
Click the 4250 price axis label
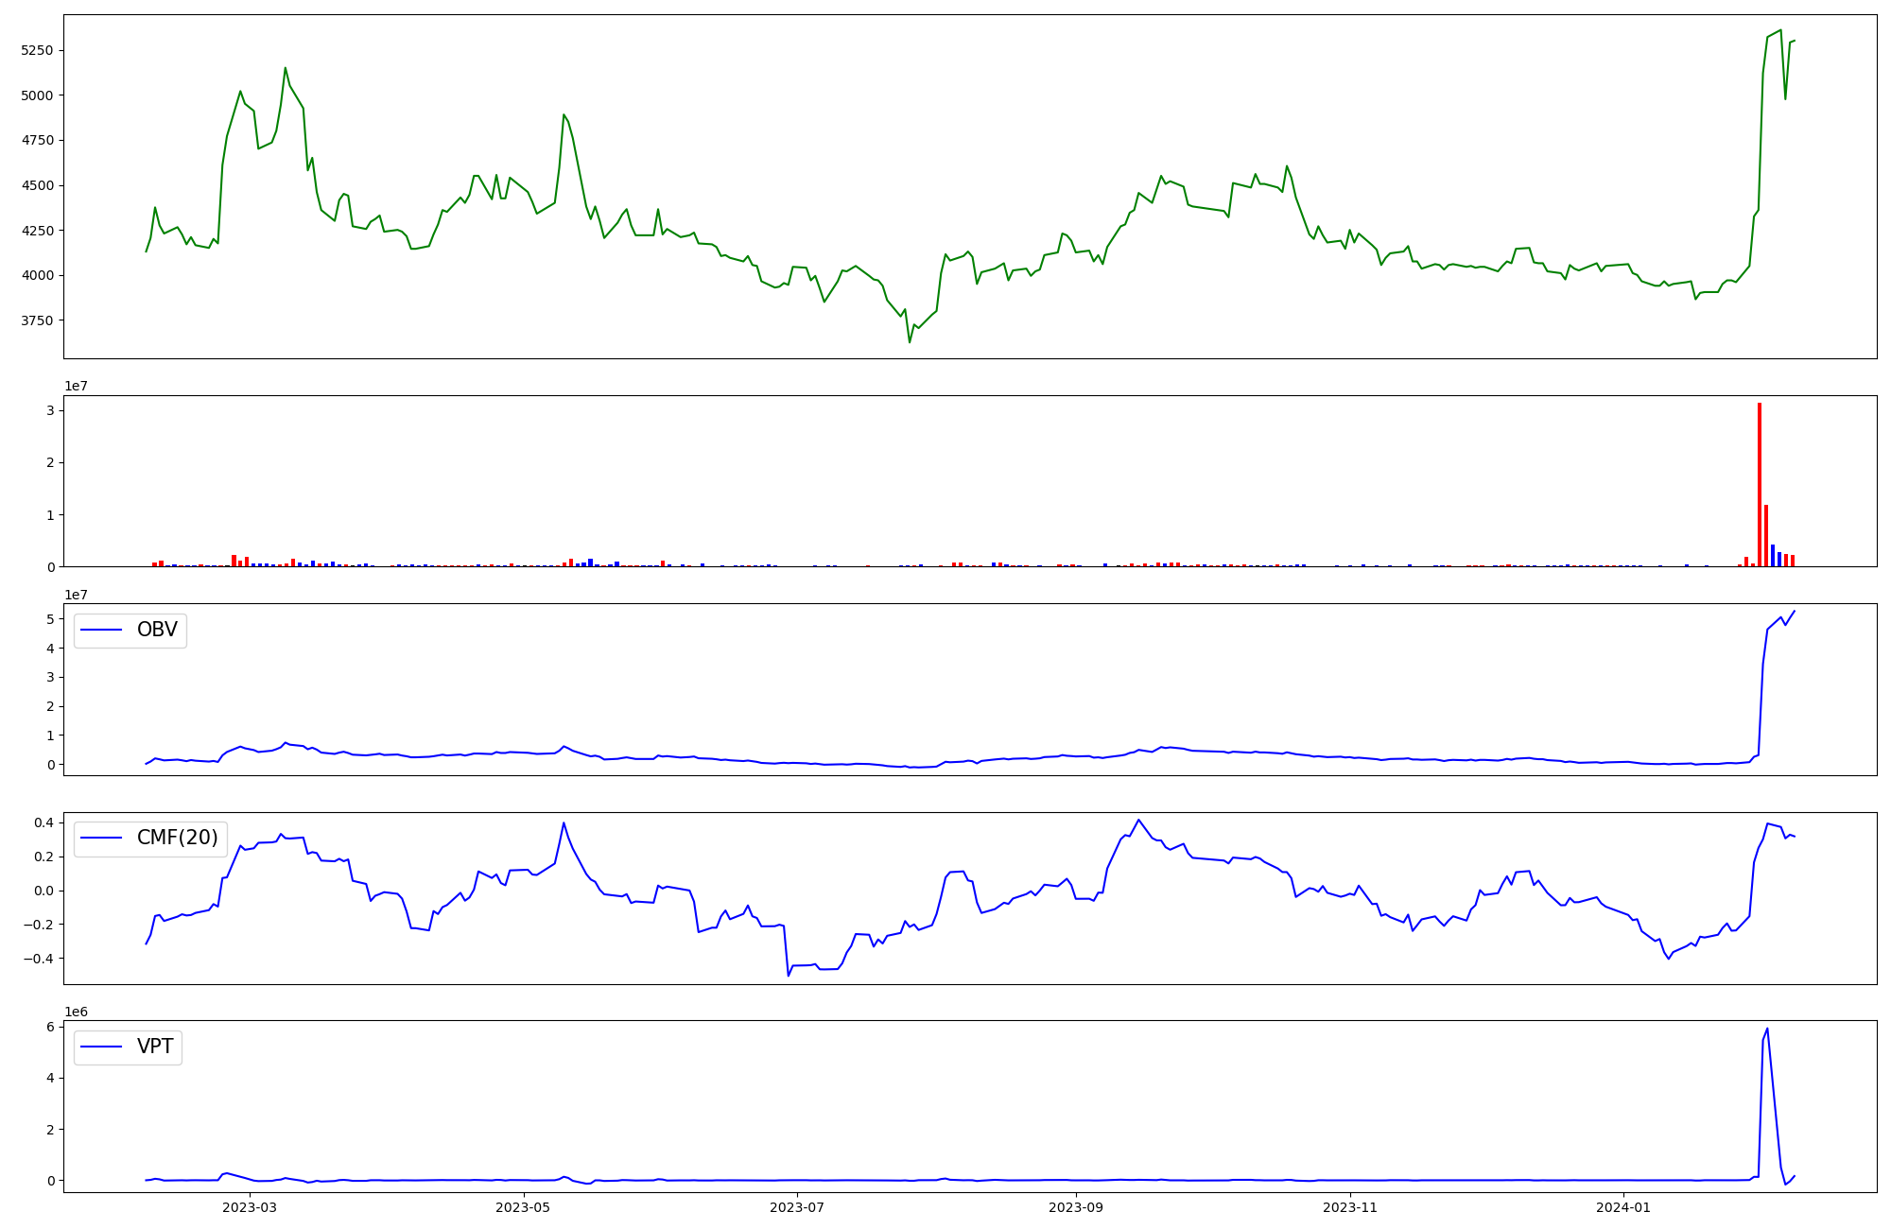click(38, 231)
